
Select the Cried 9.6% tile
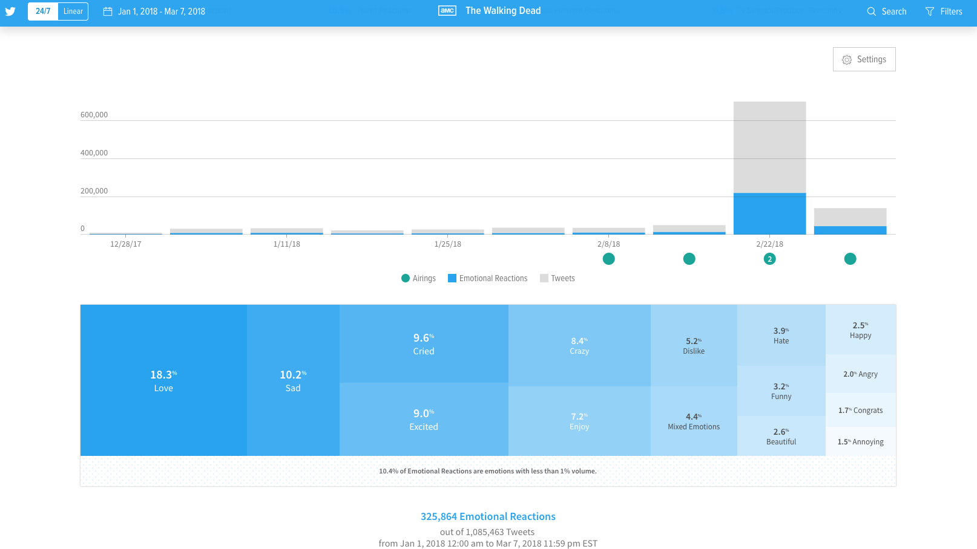pyautogui.click(x=424, y=343)
